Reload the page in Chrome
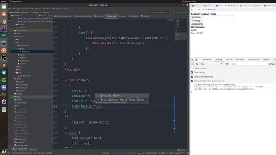This screenshot has height=155, width=276. coord(199,9)
